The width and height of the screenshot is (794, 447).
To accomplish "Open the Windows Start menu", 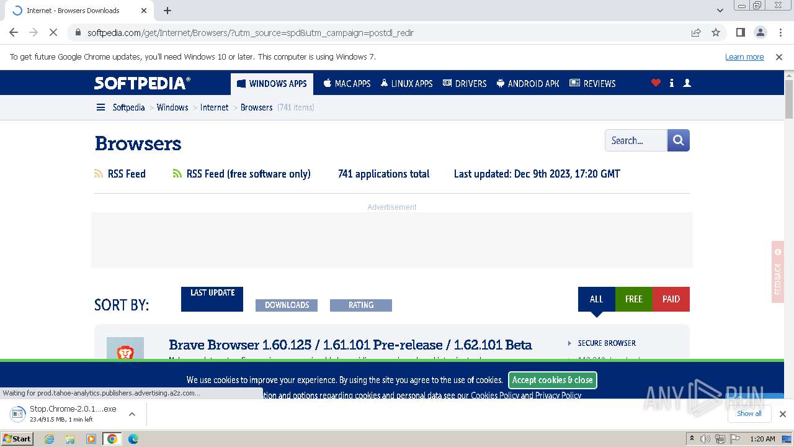I will tap(17, 438).
